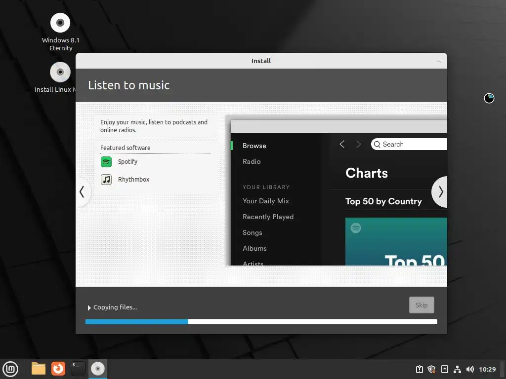This screenshot has height=379, width=506.
Task: Open the update manager shield icon
Action: click(432, 369)
